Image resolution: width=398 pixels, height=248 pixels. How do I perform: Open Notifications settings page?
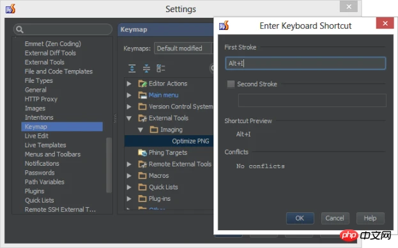pyautogui.click(x=42, y=163)
